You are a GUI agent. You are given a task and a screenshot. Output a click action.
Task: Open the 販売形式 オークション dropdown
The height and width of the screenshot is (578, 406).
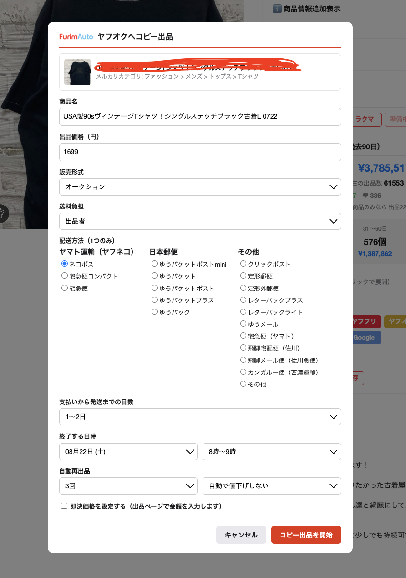pos(200,187)
